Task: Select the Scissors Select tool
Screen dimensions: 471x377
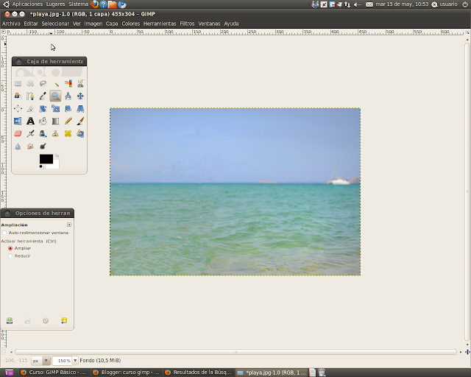Action: (80, 84)
